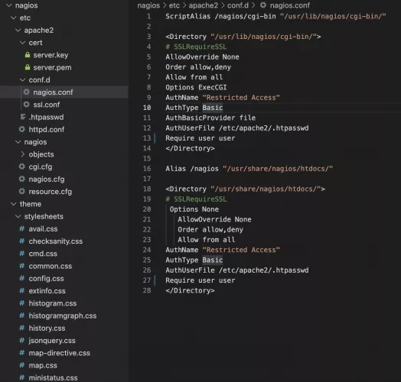Screen dimensions: 401x382
Task: Open ssl.conf file
Action: click(x=46, y=105)
